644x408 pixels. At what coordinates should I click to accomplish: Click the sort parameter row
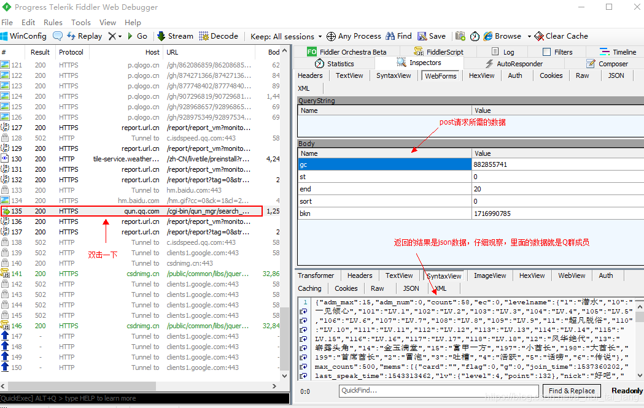coord(471,201)
